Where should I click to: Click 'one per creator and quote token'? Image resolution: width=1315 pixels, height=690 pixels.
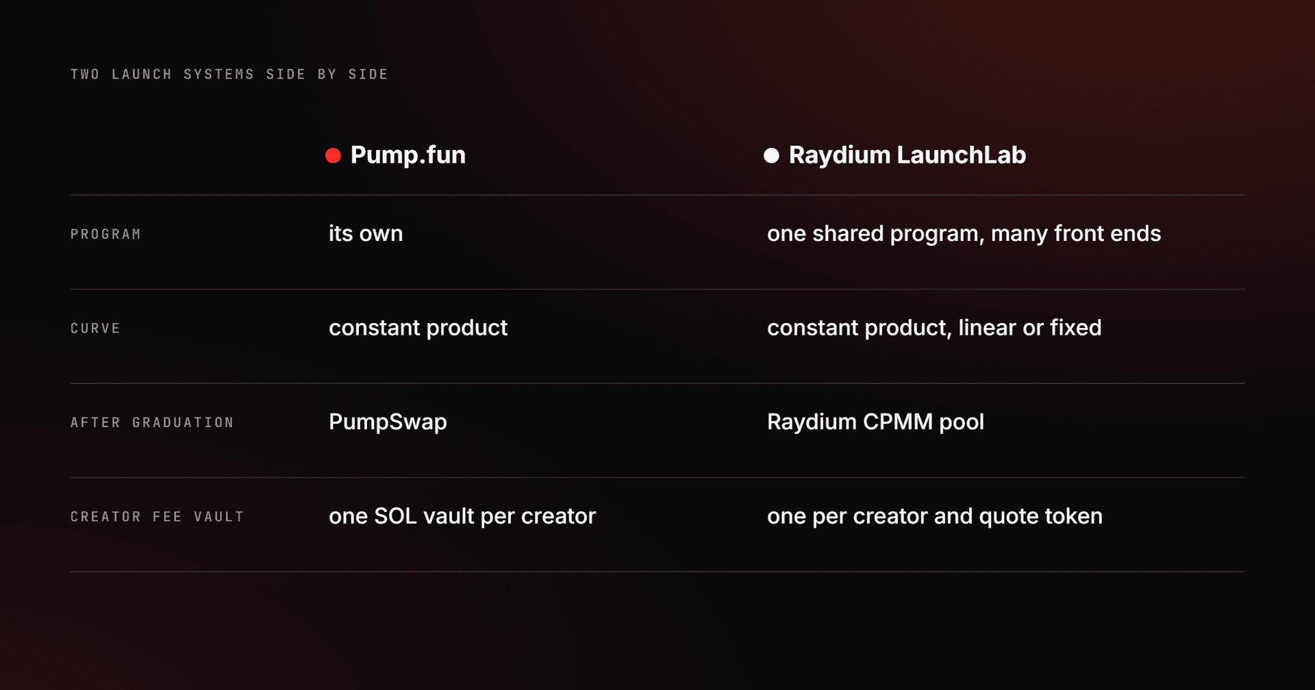pyautogui.click(x=935, y=516)
